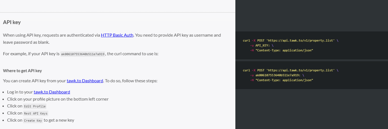This screenshot has width=388, height=129.
Task: Click the 'Where to get API key' subheading
Action: pyautogui.click(x=22, y=71)
